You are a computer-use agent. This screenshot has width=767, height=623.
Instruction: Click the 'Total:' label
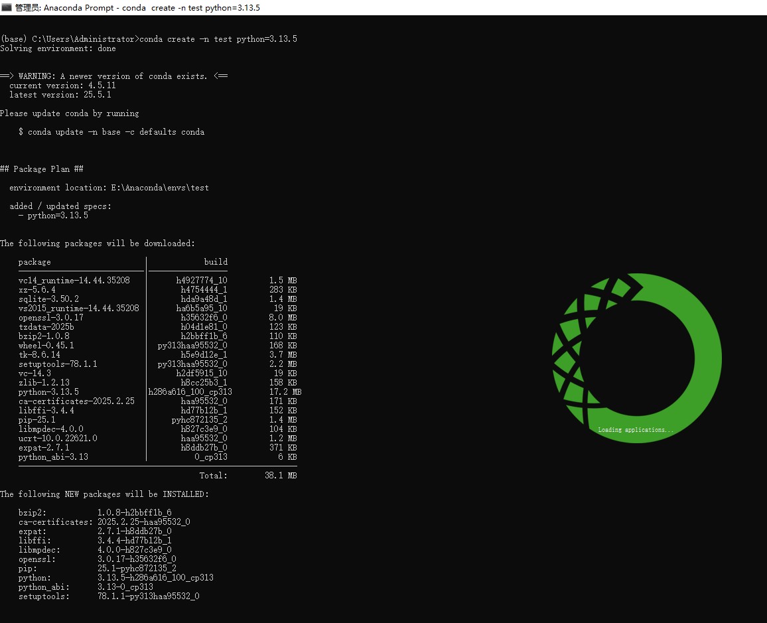tap(213, 476)
